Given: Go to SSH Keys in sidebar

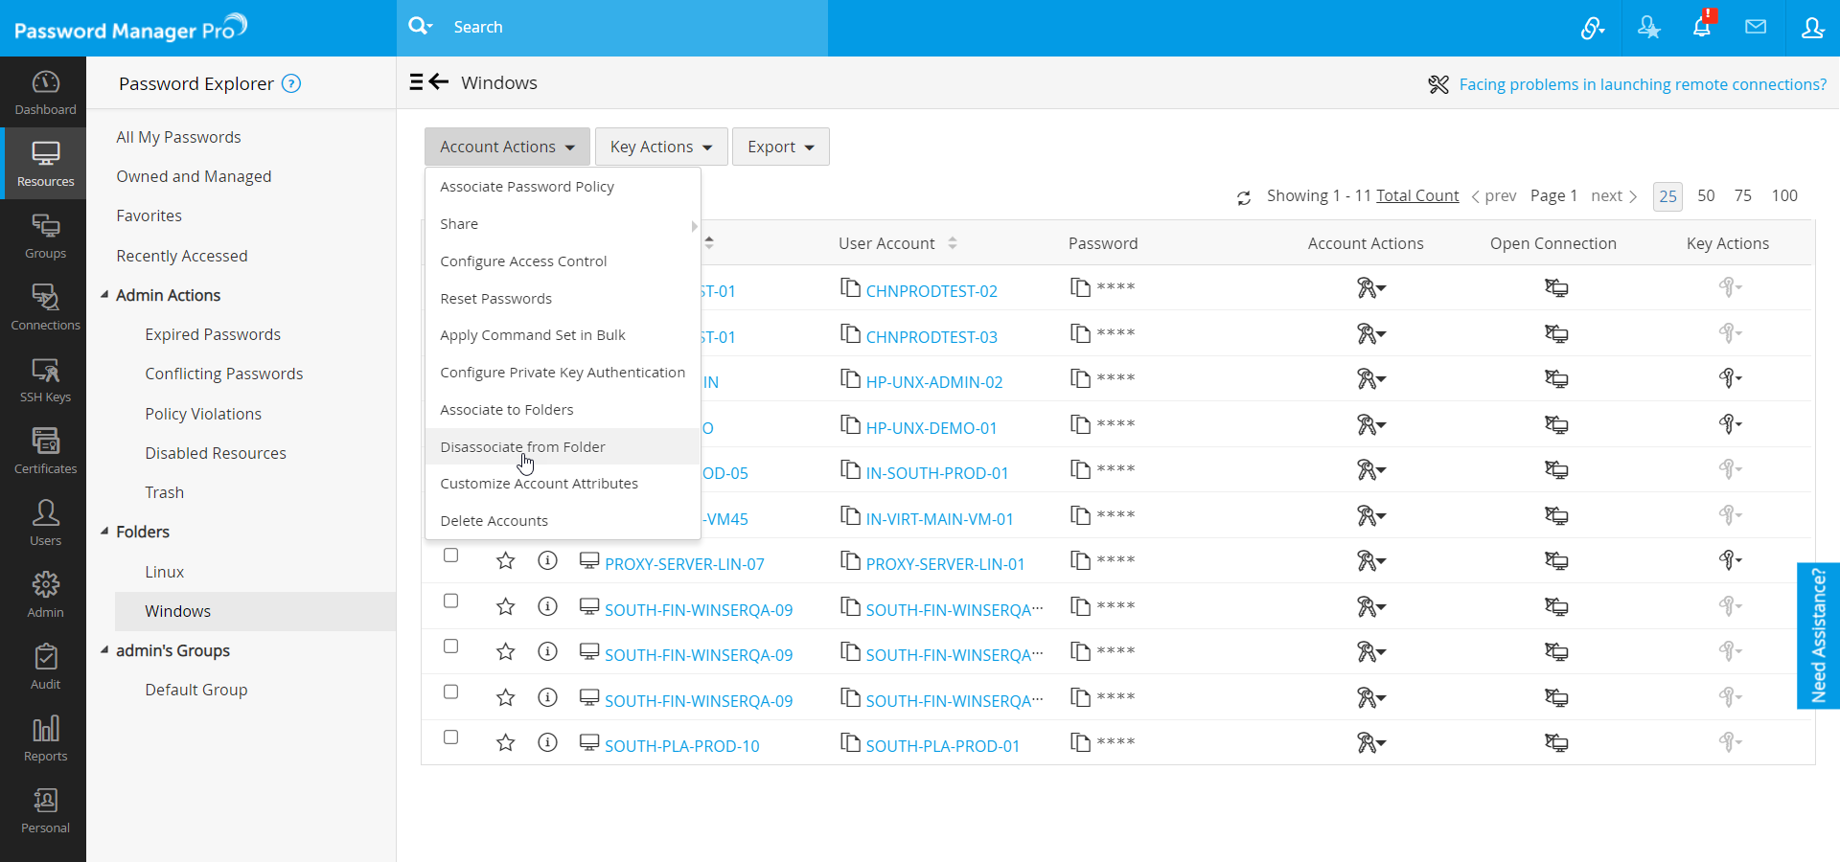Looking at the screenshot, I should pos(45,378).
